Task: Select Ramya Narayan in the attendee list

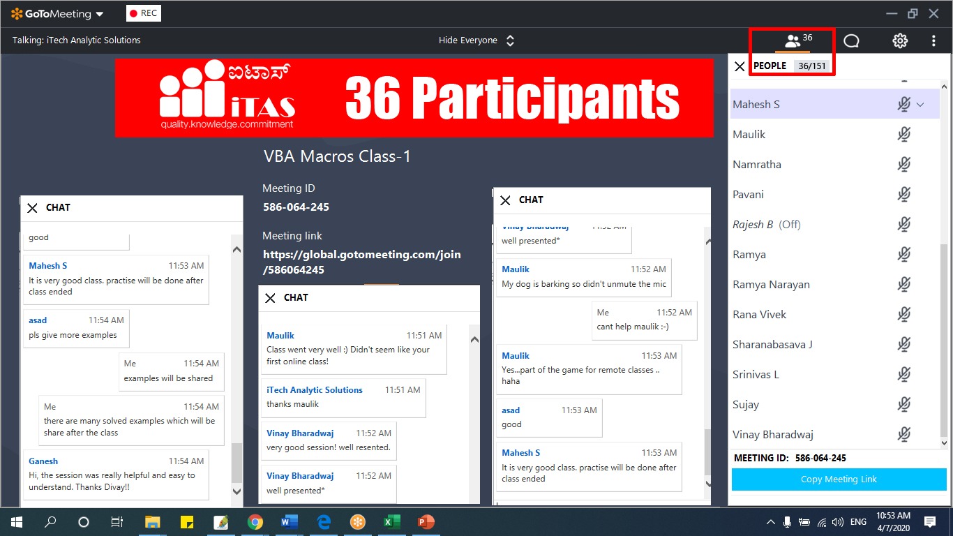Action: click(770, 285)
